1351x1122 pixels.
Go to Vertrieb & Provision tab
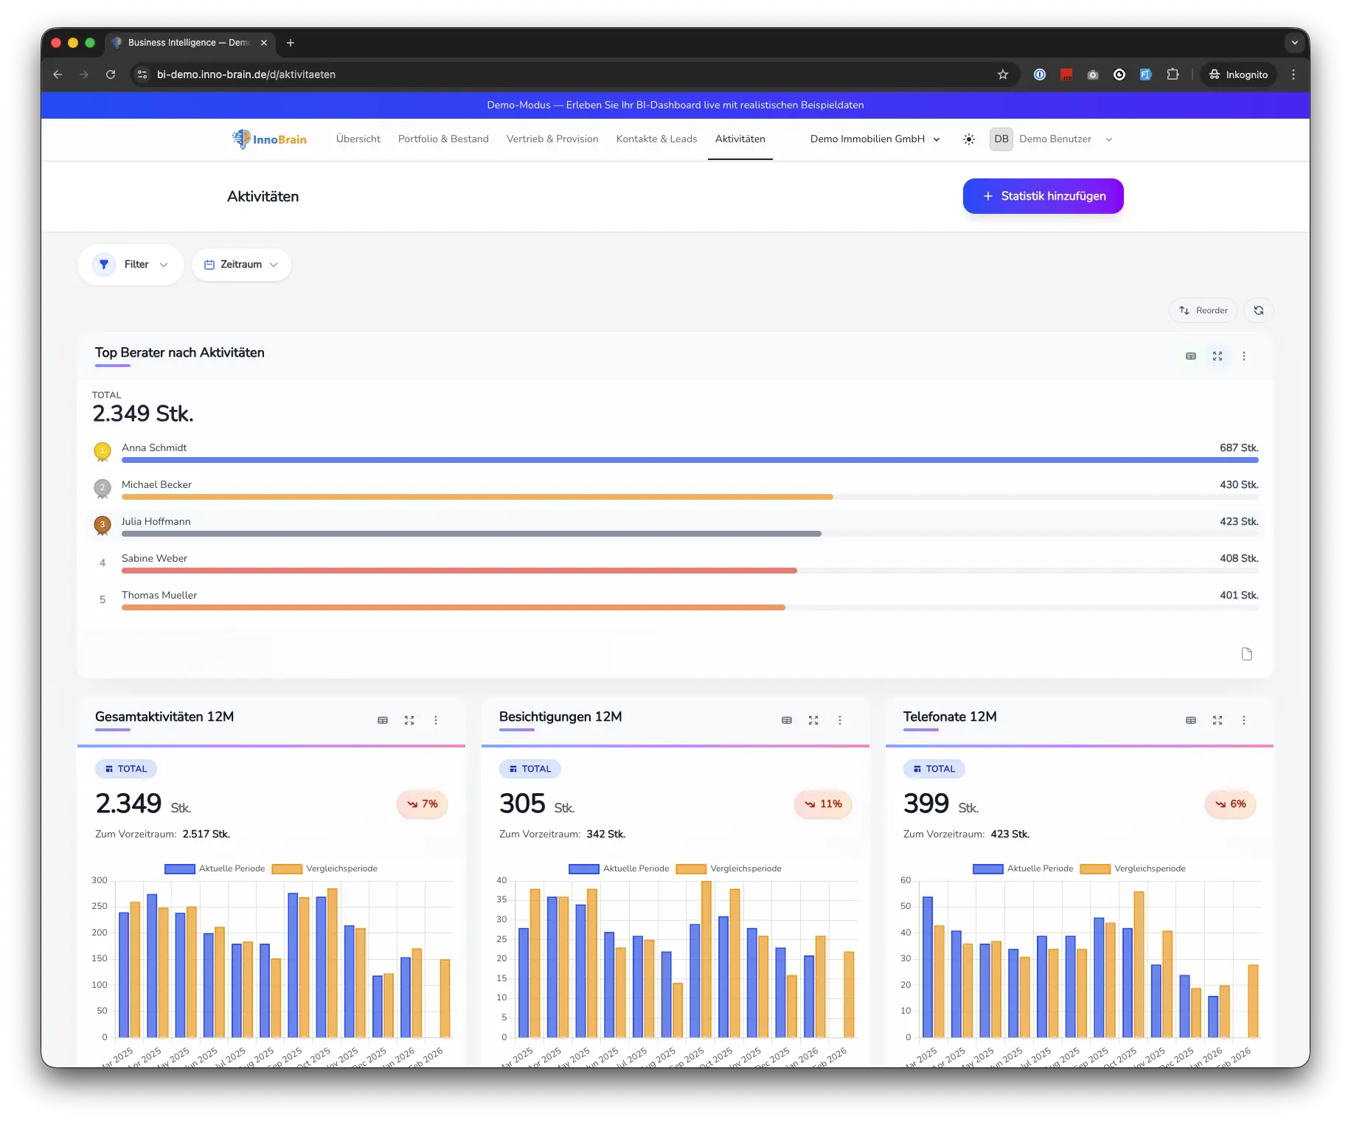click(552, 139)
